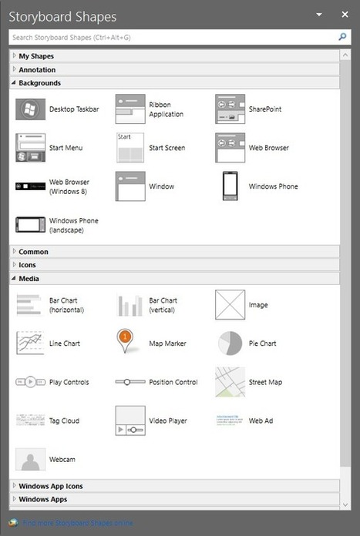This screenshot has height=536, width=360.
Task: Choose the Windows Phone portrait shape icon
Action: coord(230,186)
